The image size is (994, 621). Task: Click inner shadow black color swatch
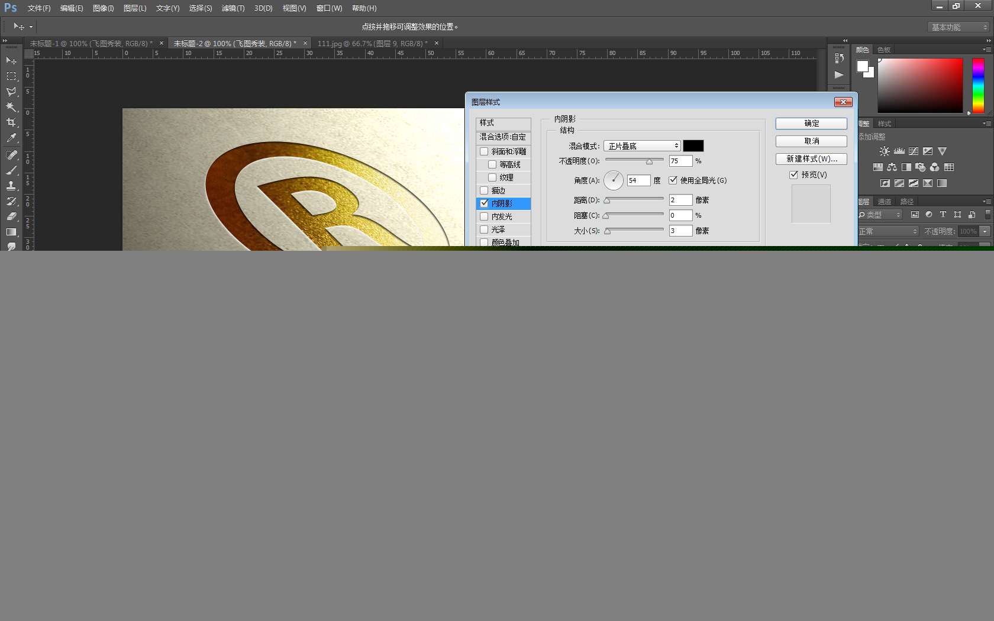click(x=693, y=146)
